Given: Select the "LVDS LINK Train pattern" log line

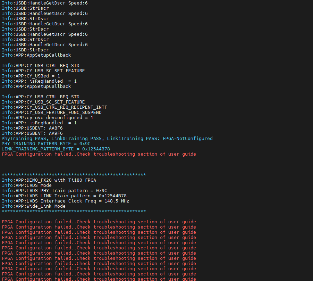Looking at the screenshot, I should (64, 196).
